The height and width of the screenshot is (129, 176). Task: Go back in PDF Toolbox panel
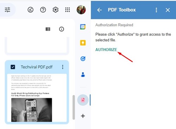99,10
